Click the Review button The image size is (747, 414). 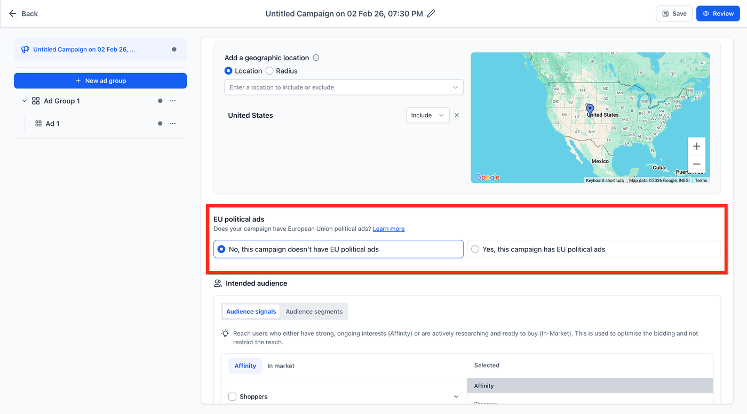tap(718, 14)
